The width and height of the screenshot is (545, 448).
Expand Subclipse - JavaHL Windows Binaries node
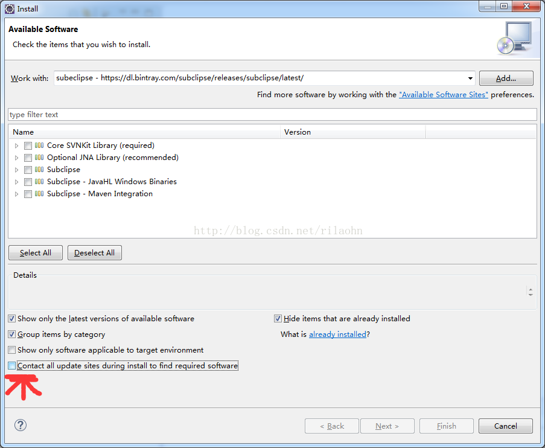[16, 182]
